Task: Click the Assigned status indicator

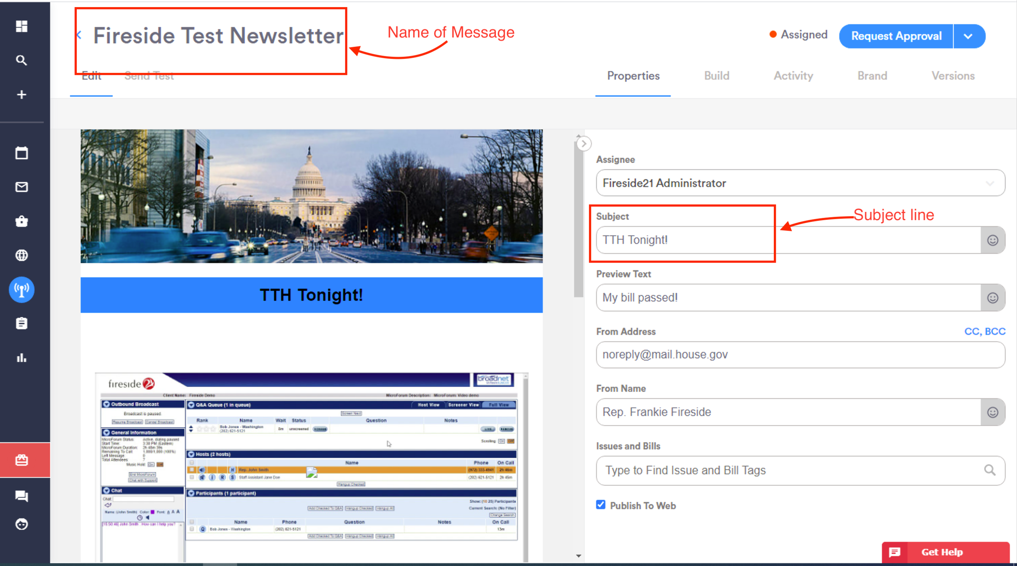Action: 798,35
